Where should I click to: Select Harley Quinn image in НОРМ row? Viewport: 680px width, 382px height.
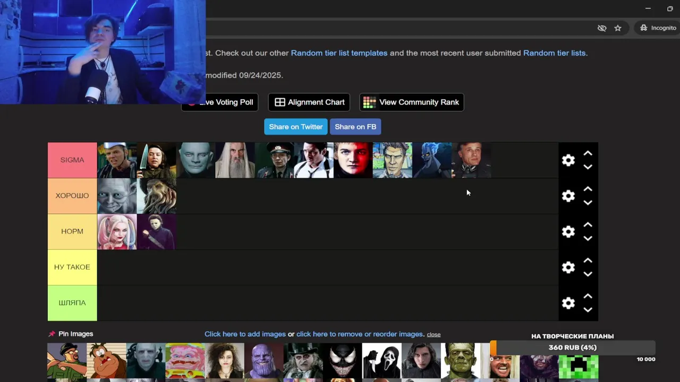coord(117,232)
